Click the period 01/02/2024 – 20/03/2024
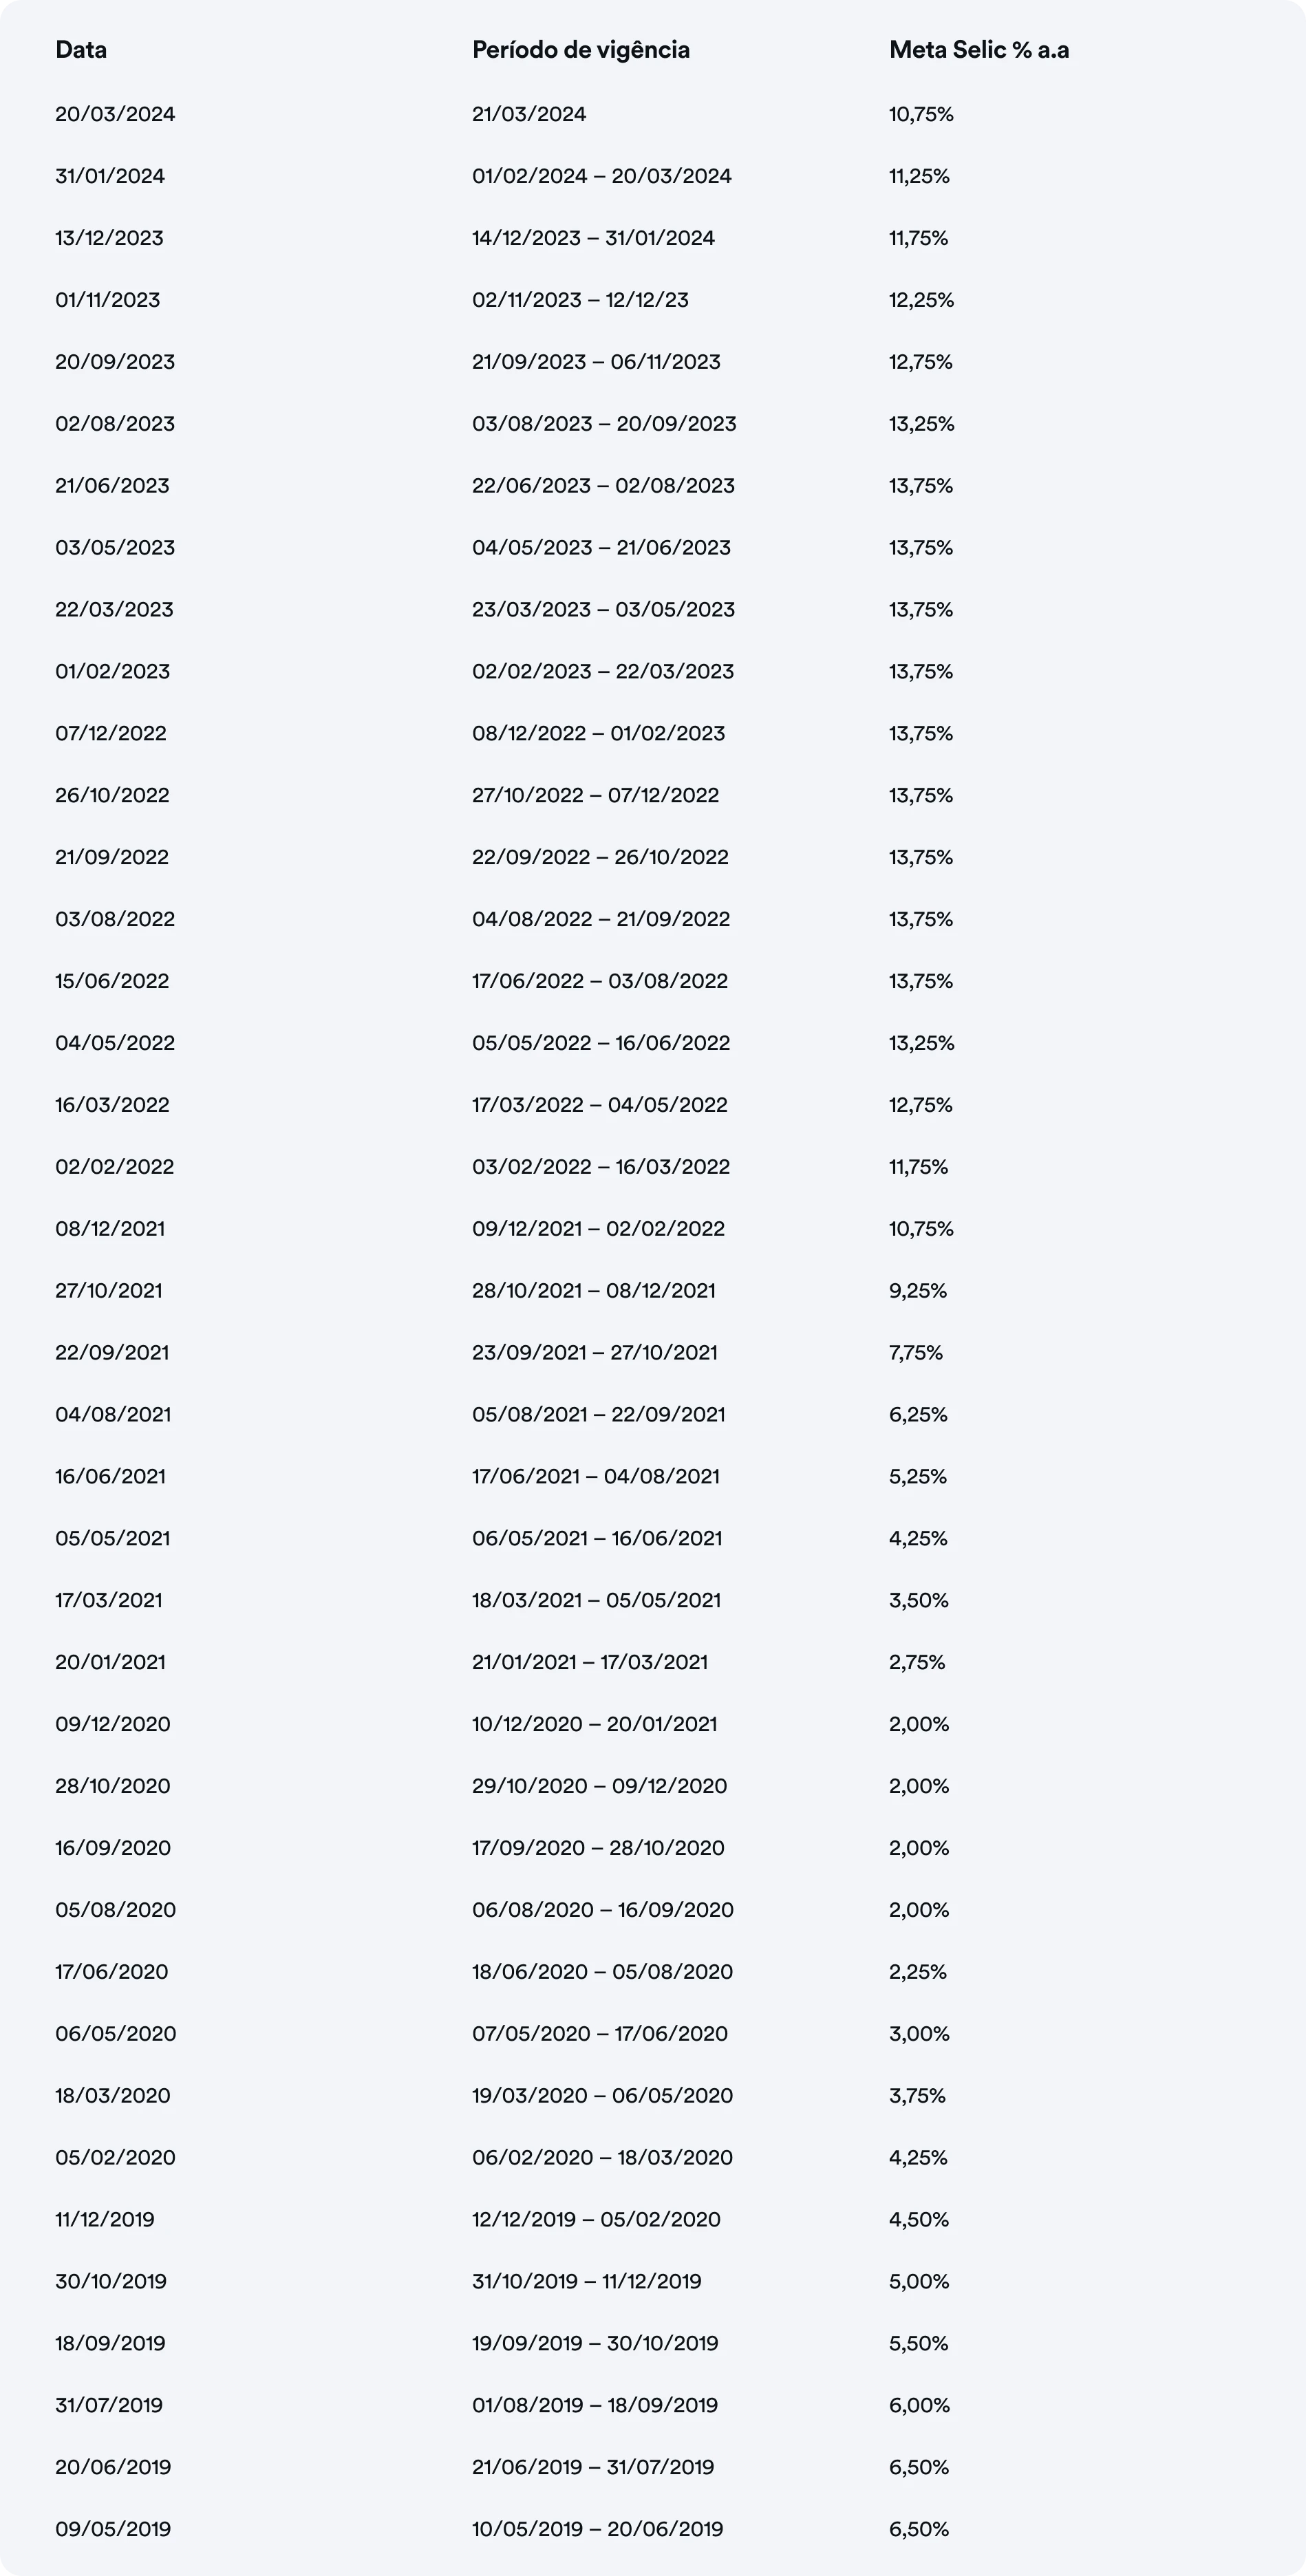 (602, 176)
